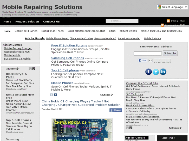The width and height of the screenshot is (189, 141).
Task: Open Free IT Solution Forums ad
Action: [x=69, y=46]
